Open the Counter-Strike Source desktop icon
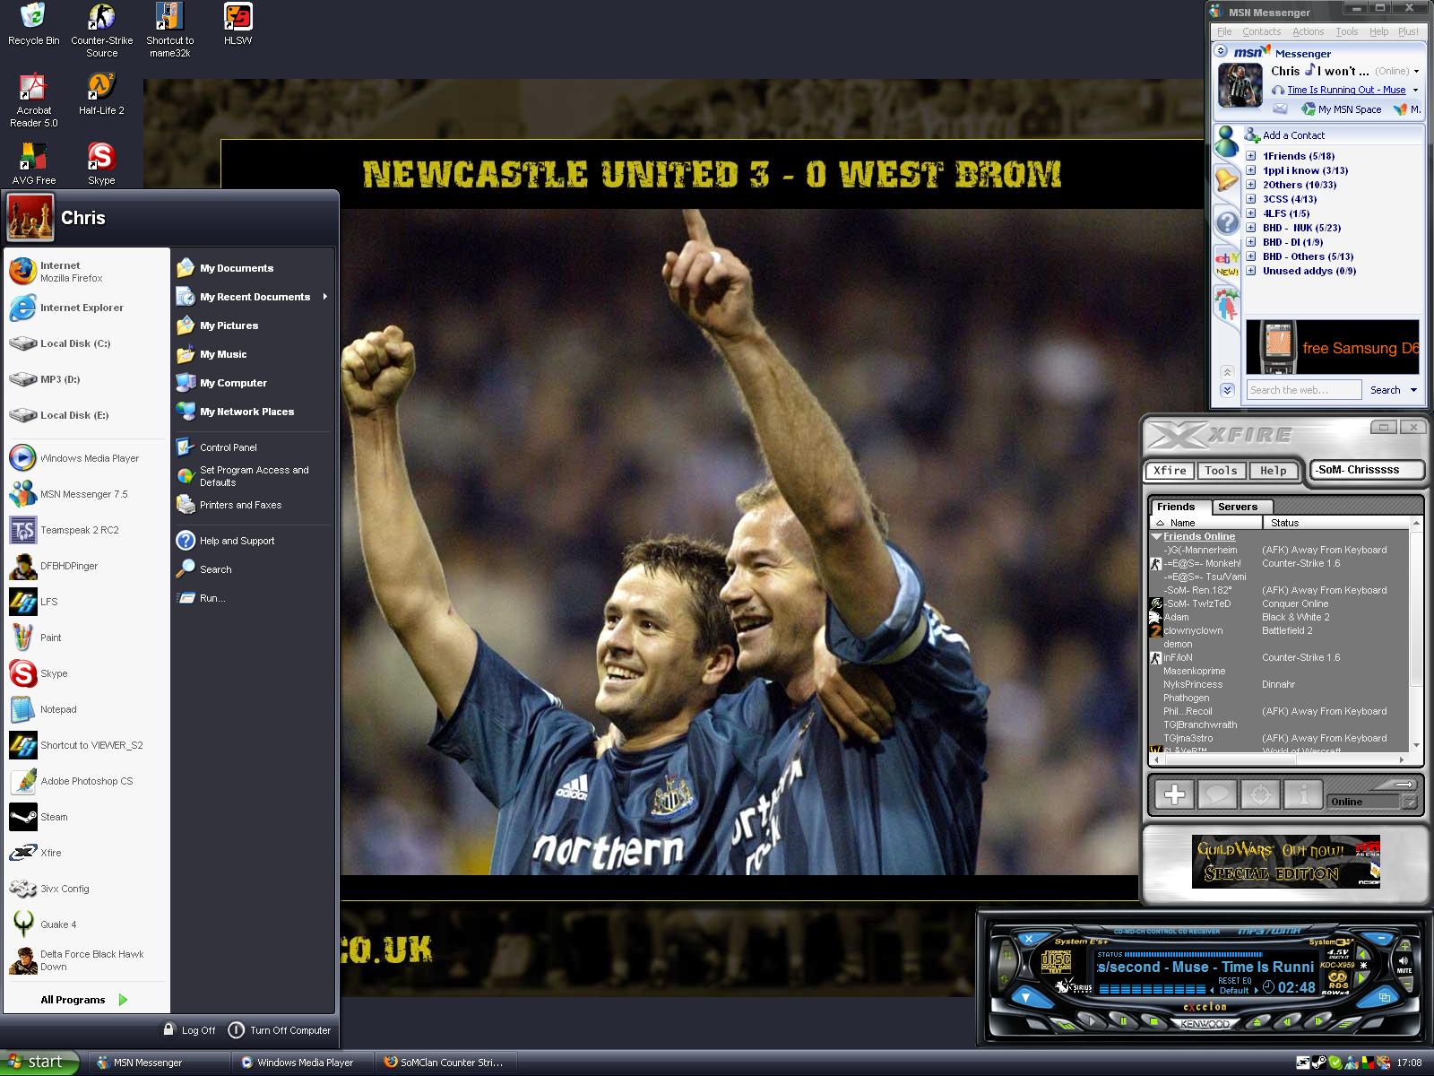 click(101, 30)
